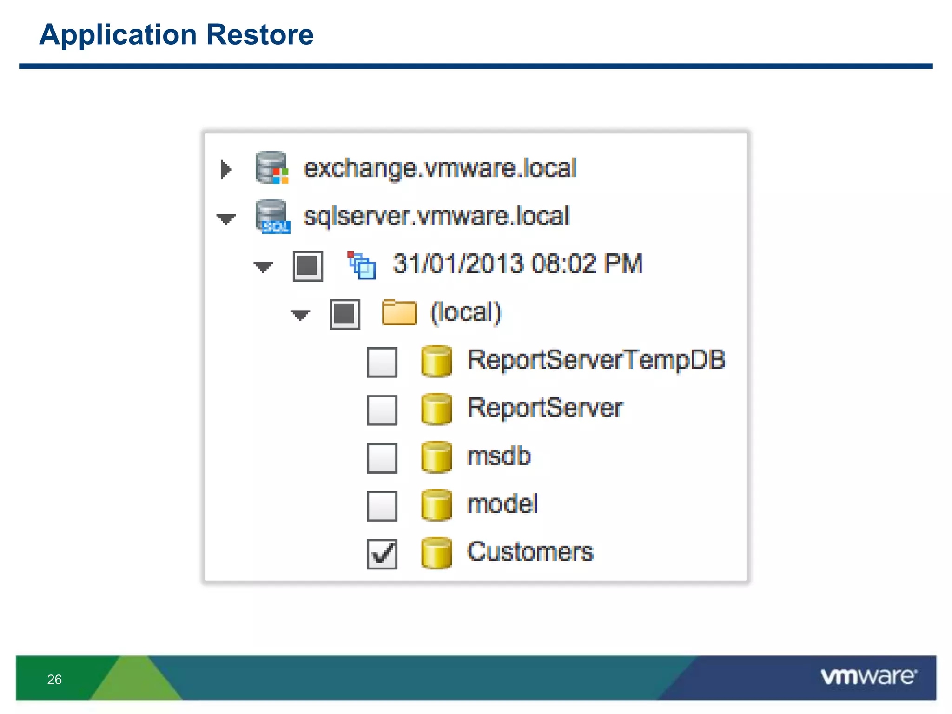Select the sqlserver.vmware.local label
952x714 pixels.
(x=436, y=216)
